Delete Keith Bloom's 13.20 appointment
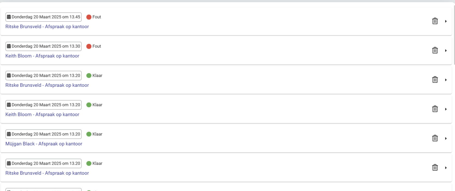This screenshot has height=191, width=455. pyautogui.click(x=435, y=109)
